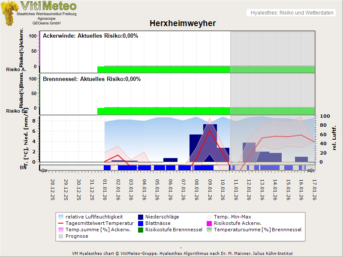The width and height of the screenshot is (343, 257).
Task: Click the Herxheimweyher chart title
Action: 183,24
